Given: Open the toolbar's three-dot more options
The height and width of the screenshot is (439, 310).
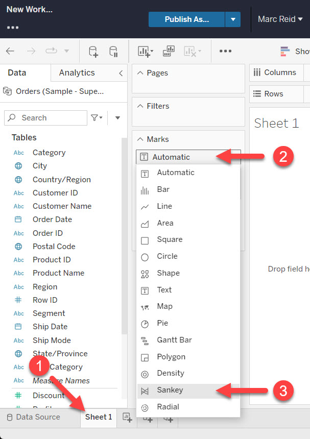Looking at the screenshot, I should coord(225,51).
